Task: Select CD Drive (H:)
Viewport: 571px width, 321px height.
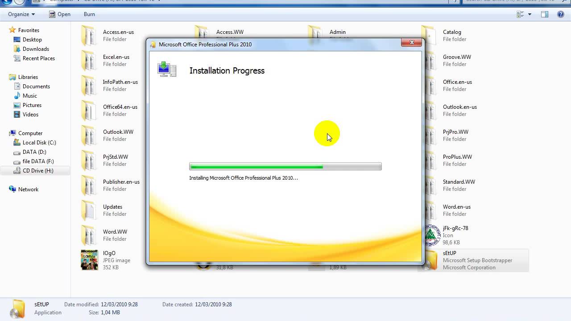Action: coord(38,171)
